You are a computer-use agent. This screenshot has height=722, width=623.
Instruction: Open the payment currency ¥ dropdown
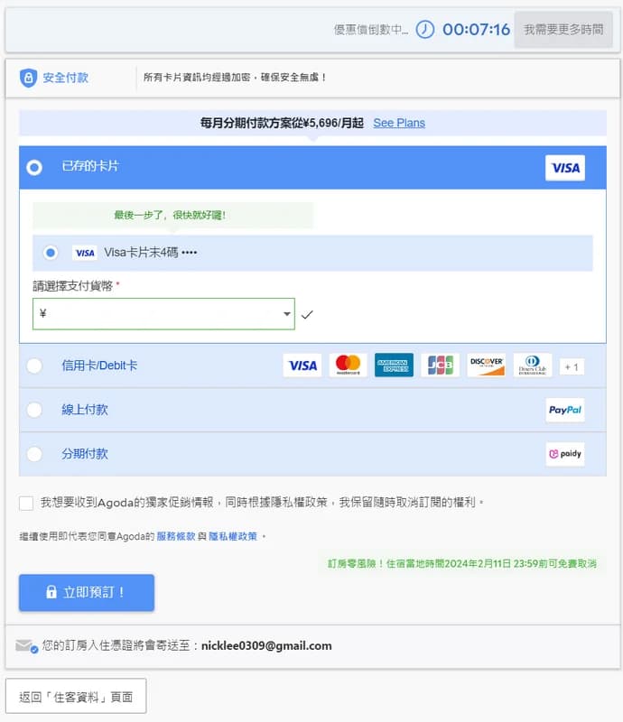pyautogui.click(x=163, y=314)
